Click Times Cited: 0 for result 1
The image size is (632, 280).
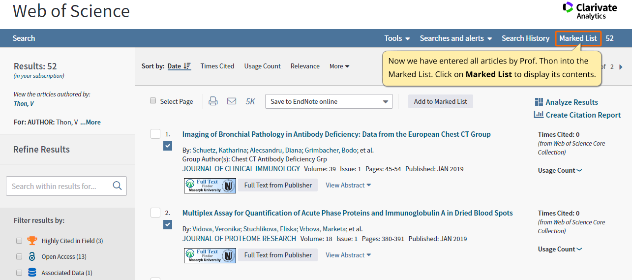click(559, 134)
